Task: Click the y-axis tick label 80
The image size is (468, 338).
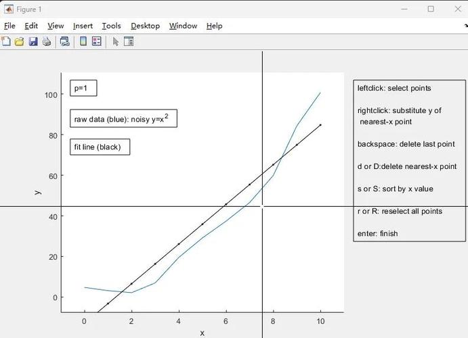Action: [x=53, y=136]
